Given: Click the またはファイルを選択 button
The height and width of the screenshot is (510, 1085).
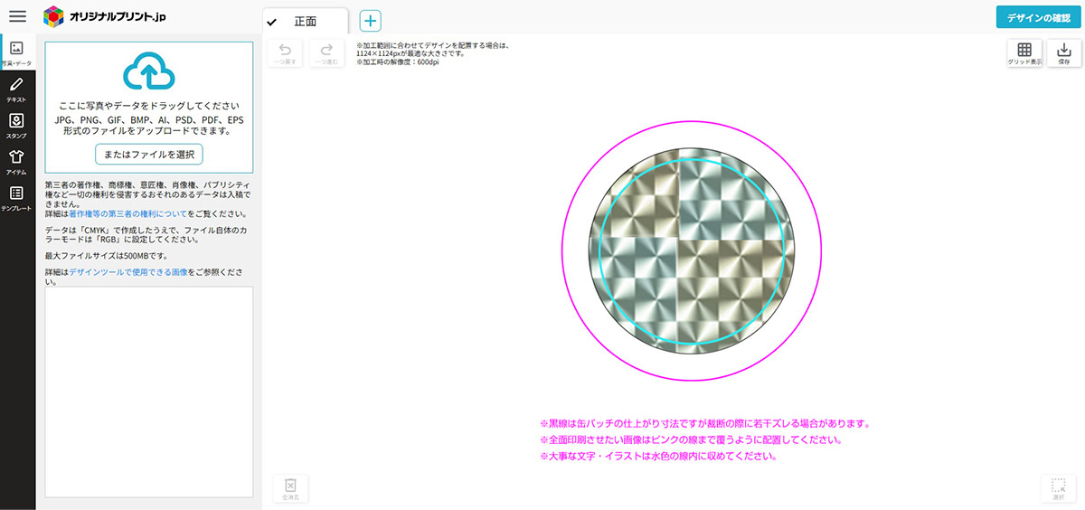Looking at the screenshot, I should coord(149,154).
